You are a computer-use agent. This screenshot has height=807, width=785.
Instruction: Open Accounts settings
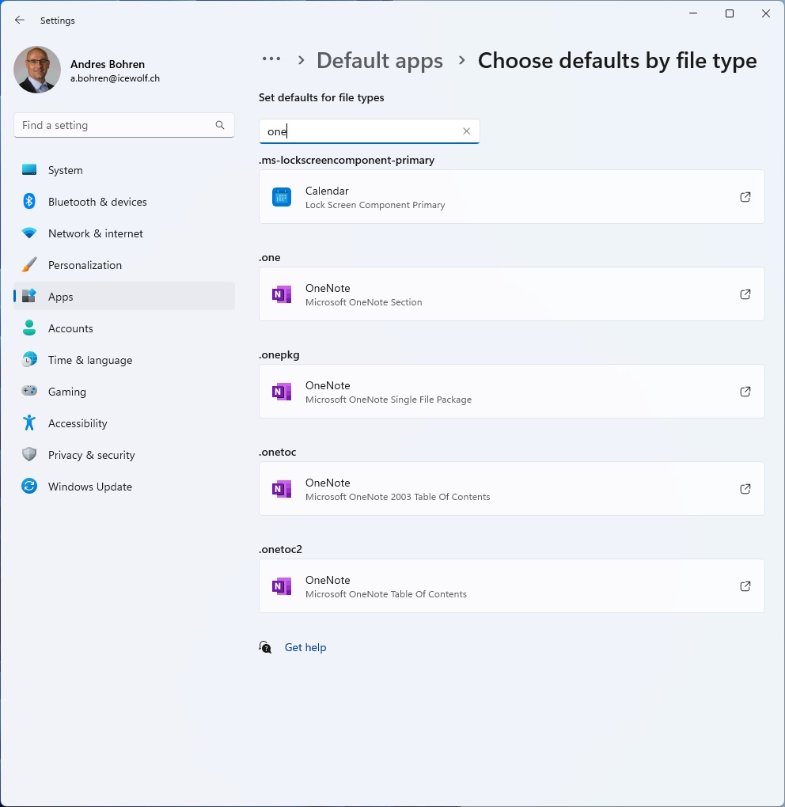124,328
